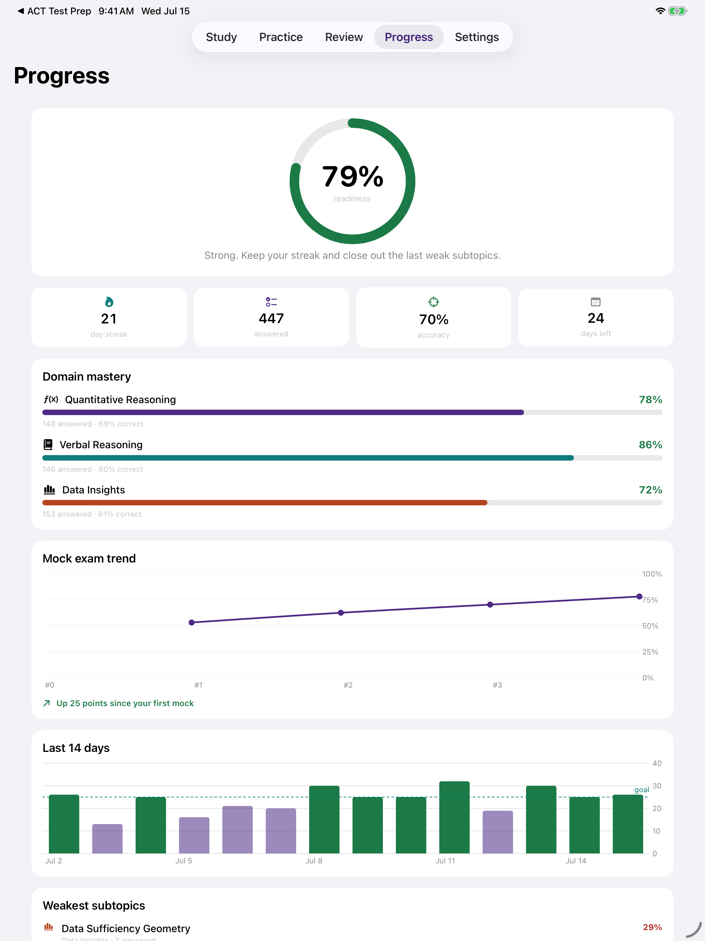Tap '153 answered · 61% correct' text
The image size is (705, 941).
[92, 514]
